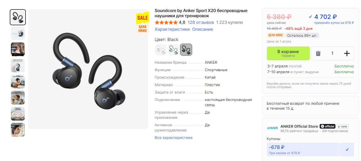Expand 'Все характеристики' list

tap(173, 138)
